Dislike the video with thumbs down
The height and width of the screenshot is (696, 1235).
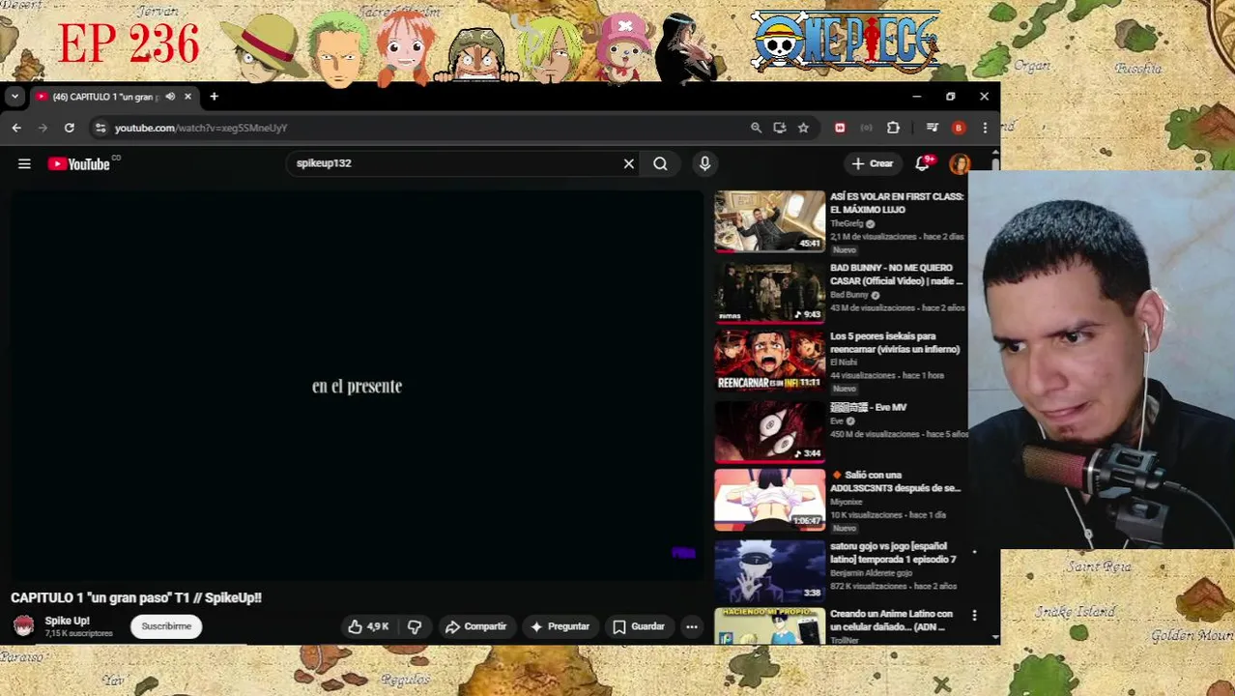[414, 626]
